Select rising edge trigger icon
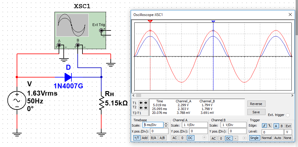Screen dimensions: 298x147 (x=264, y=126)
